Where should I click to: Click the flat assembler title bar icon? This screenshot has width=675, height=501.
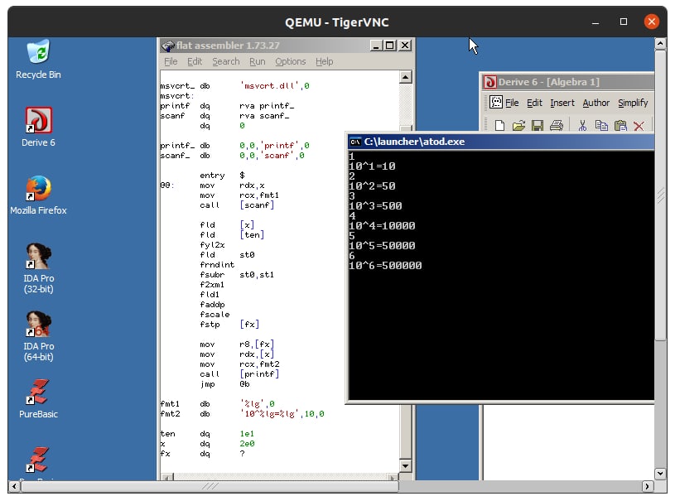pyautogui.click(x=167, y=46)
